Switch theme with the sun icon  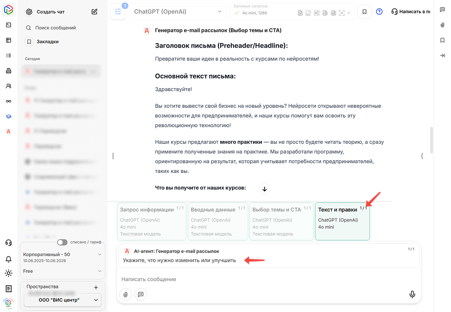(8, 273)
